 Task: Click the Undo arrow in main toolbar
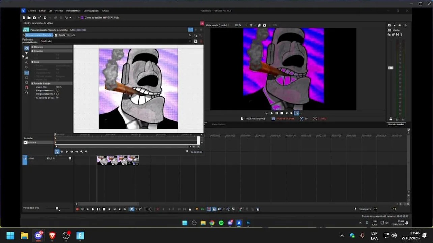pyautogui.click(x=66, y=18)
